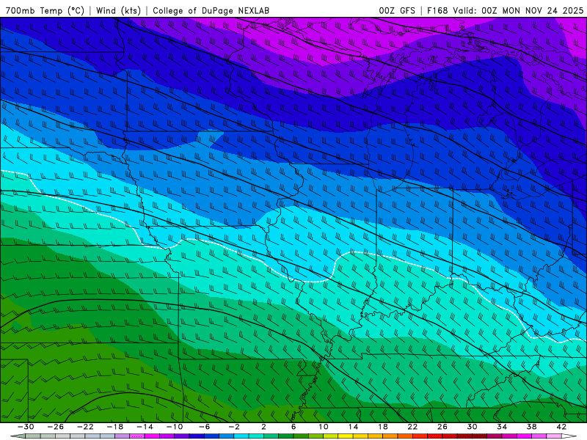The width and height of the screenshot is (587, 440).
Task: Click the "34" colorbar label
Action: click(502, 427)
